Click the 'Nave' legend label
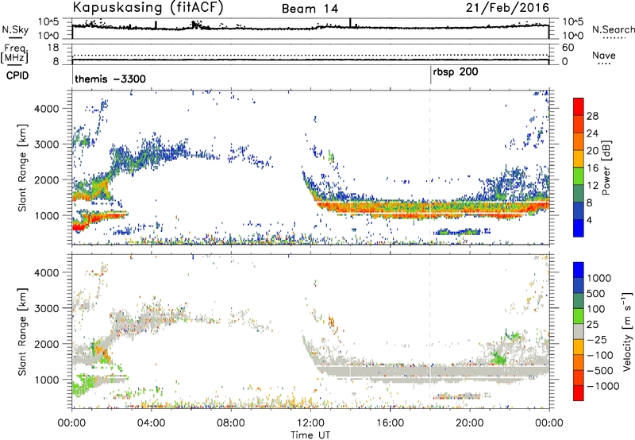The width and height of the screenshot is (635, 440). tap(604, 55)
